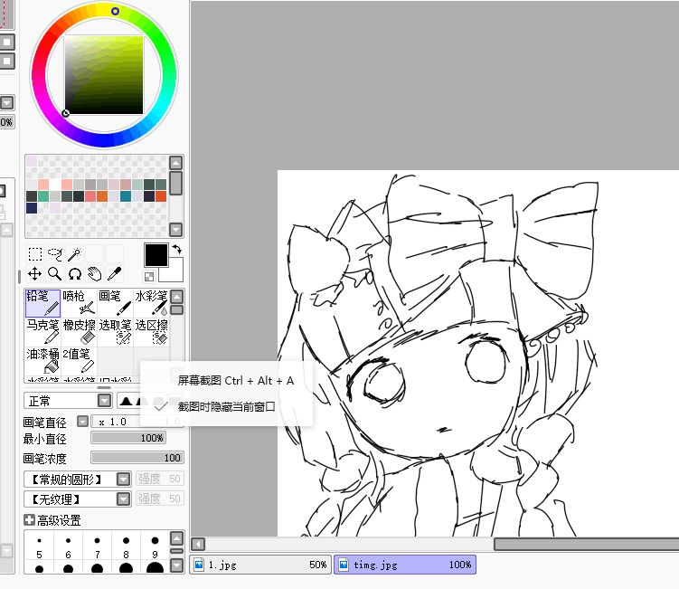Switch to the timg.jpg canvas tab
The image size is (679, 589).
(x=405, y=565)
